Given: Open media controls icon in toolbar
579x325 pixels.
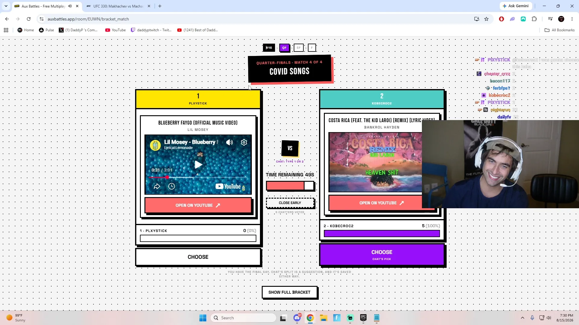Looking at the screenshot, I should coord(550,19).
